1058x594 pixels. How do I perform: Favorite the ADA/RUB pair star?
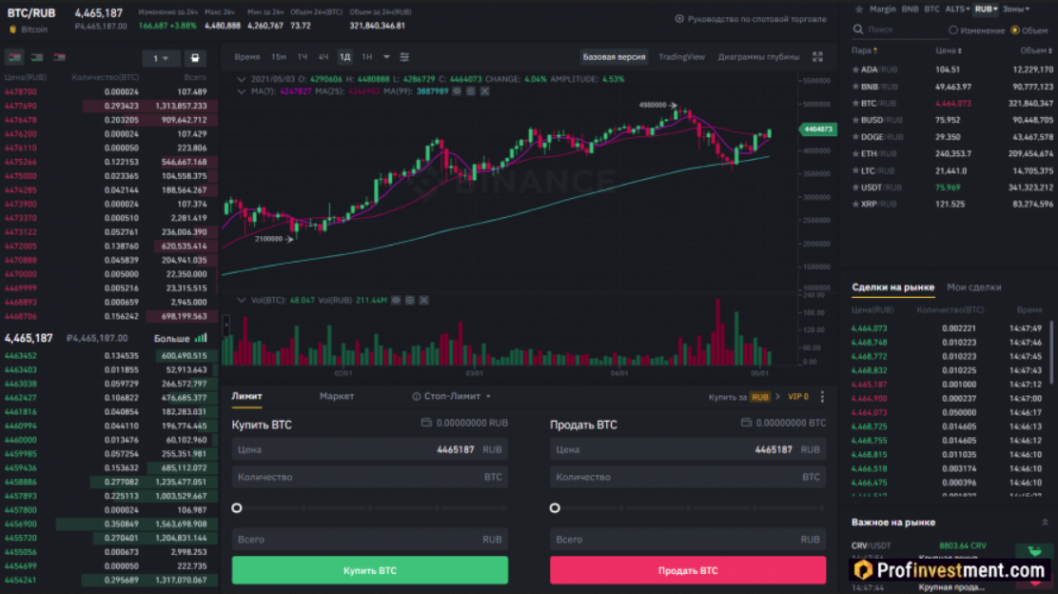[x=855, y=69]
